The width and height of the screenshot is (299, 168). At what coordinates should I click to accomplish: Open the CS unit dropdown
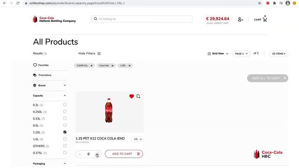137,139
